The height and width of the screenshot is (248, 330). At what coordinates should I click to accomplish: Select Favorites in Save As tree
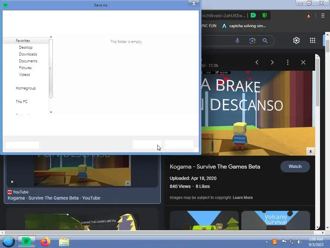(x=26, y=41)
